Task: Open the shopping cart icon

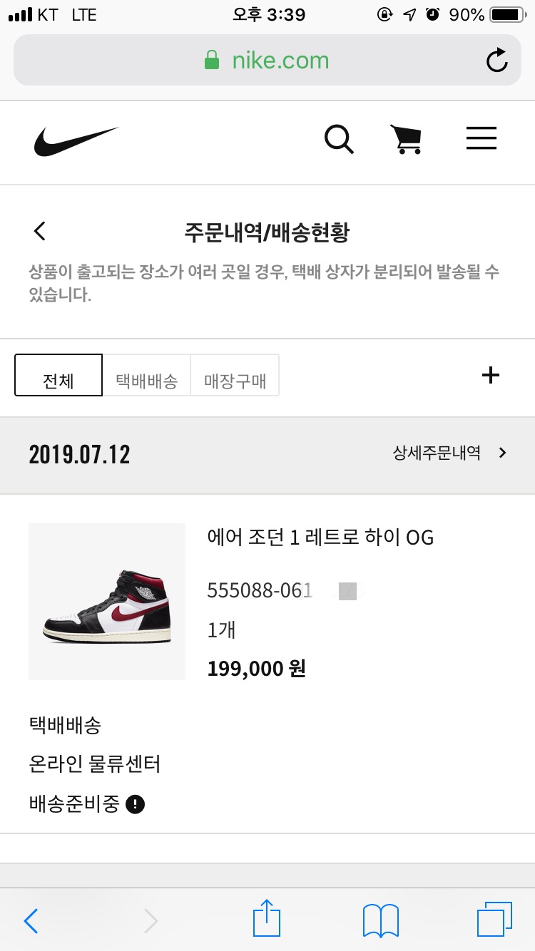Action: (x=406, y=139)
